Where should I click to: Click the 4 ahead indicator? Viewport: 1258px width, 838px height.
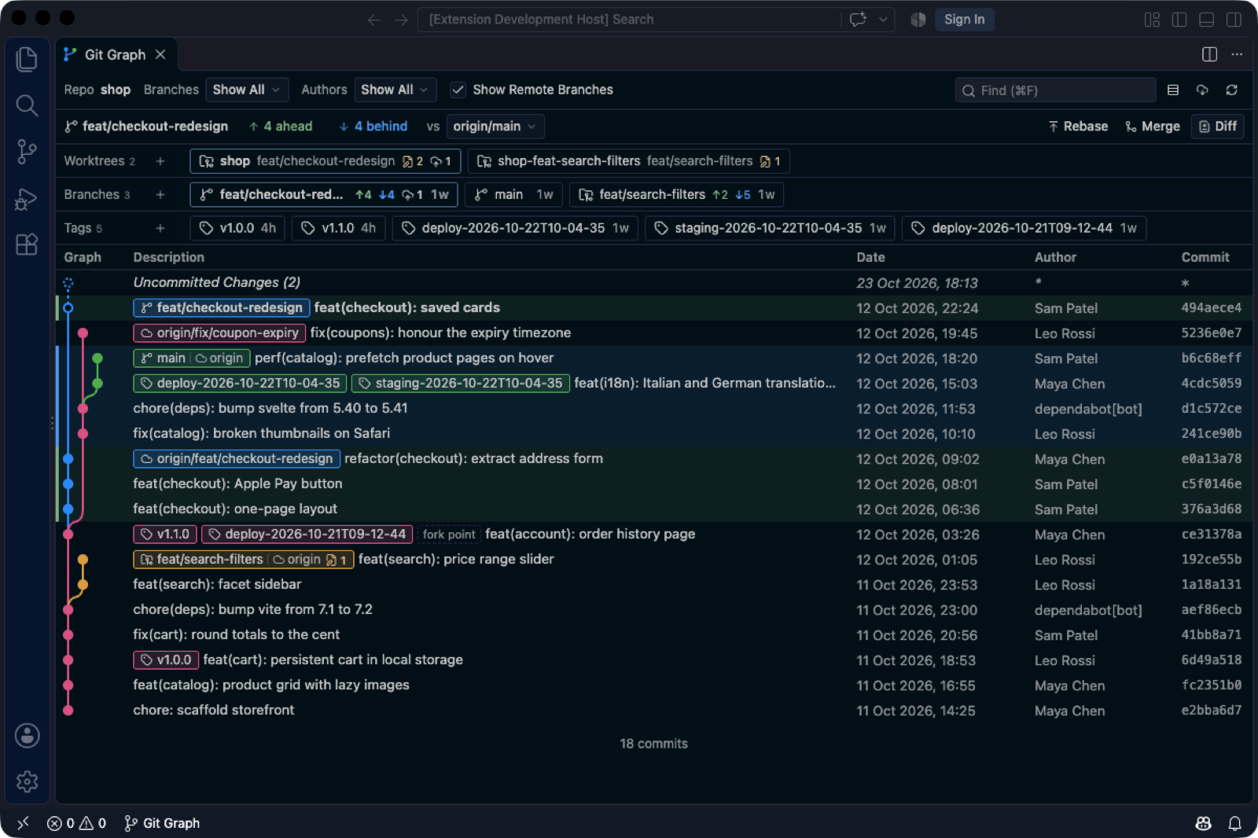(281, 127)
